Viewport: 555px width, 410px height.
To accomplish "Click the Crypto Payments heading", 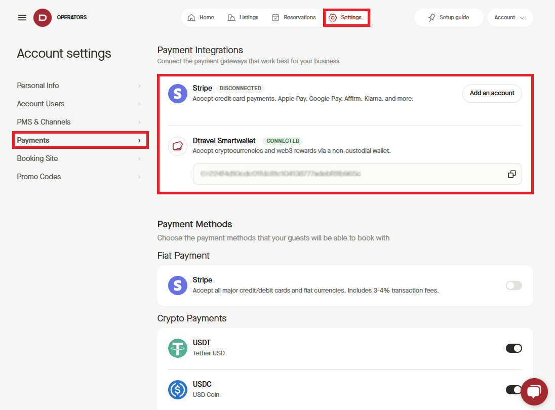I will [x=192, y=318].
